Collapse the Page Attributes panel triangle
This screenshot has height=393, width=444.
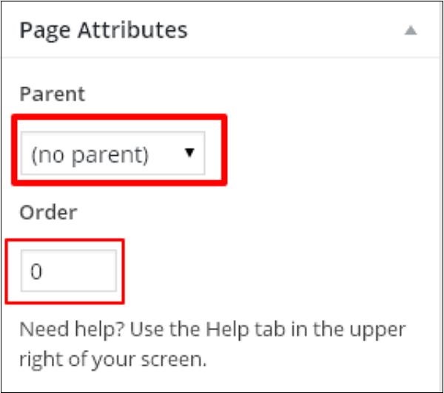(x=410, y=31)
